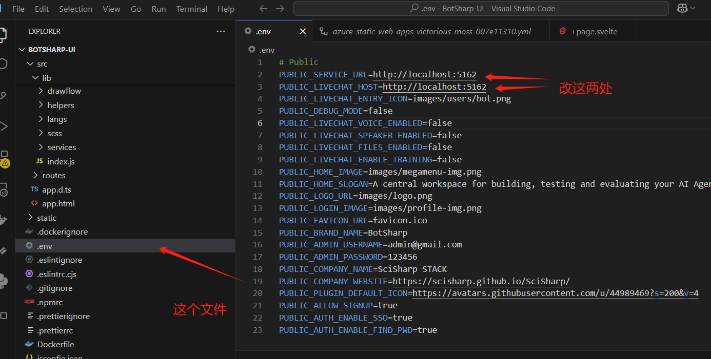Click the PUBLIC_SERVICE_URL localhost:5162 link
The width and height of the screenshot is (711, 359).
(x=425, y=75)
